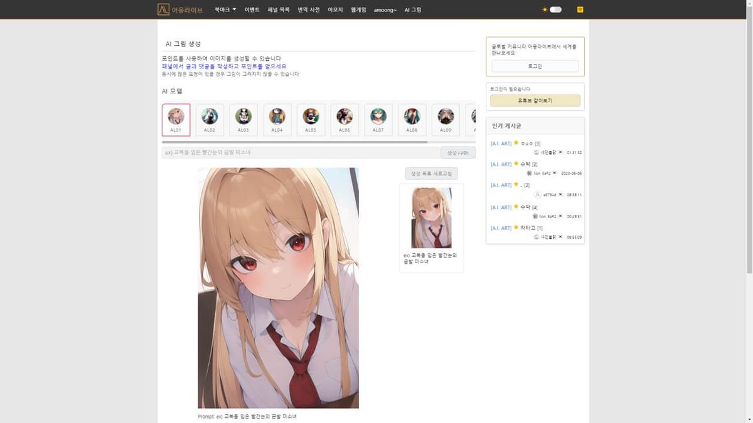
Task: Click the 로그인 login button
Action: [535, 66]
